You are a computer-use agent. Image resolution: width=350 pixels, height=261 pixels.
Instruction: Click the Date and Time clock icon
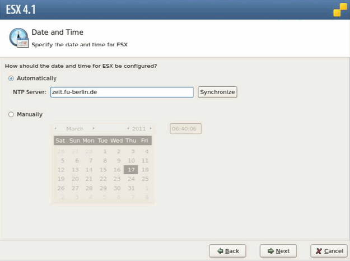(18, 37)
